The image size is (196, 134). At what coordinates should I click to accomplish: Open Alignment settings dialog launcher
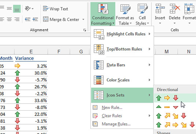(x=85, y=30)
